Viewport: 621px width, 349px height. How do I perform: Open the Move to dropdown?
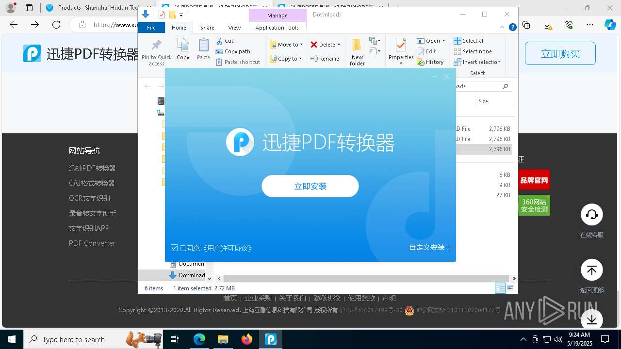(x=286, y=45)
